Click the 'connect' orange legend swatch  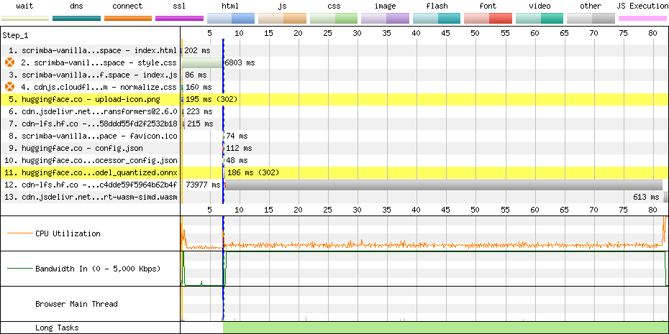tap(128, 18)
